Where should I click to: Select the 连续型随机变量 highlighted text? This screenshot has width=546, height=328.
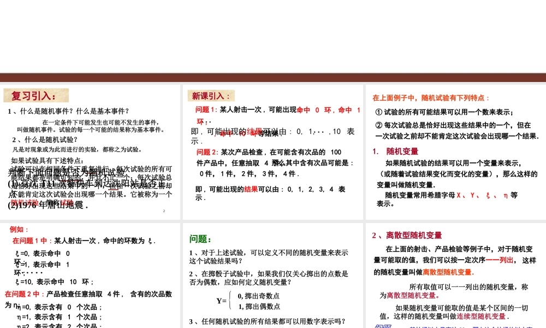tap(482, 315)
